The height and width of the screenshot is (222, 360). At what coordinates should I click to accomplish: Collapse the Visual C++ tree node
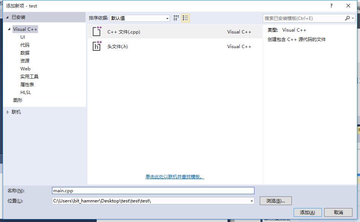click(9, 29)
